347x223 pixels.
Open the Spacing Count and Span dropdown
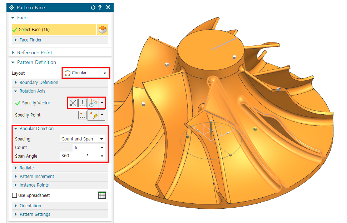82,139
